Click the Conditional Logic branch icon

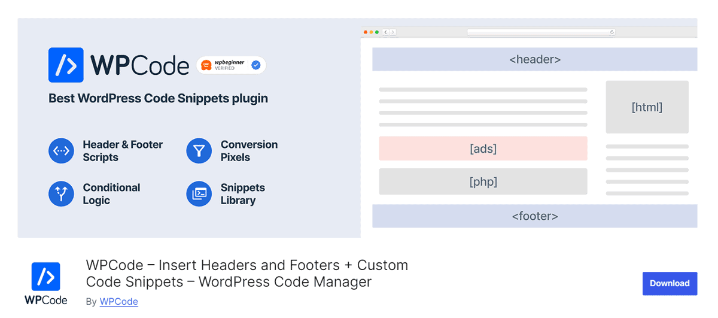61,194
